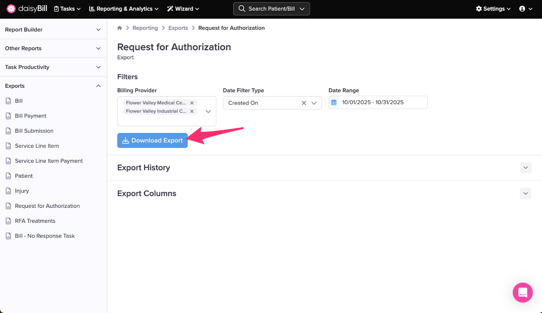
Task: Open the Billing Provider dropdown arrow
Action: click(x=208, y=111)
